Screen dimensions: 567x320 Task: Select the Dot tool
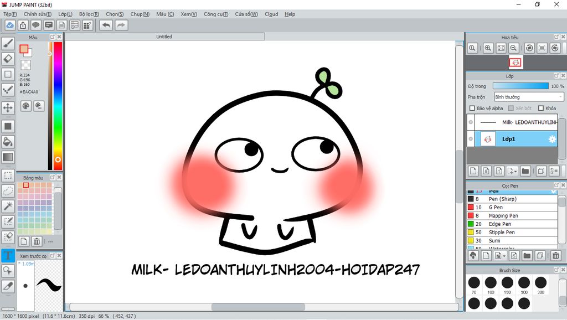click(8, 90)
